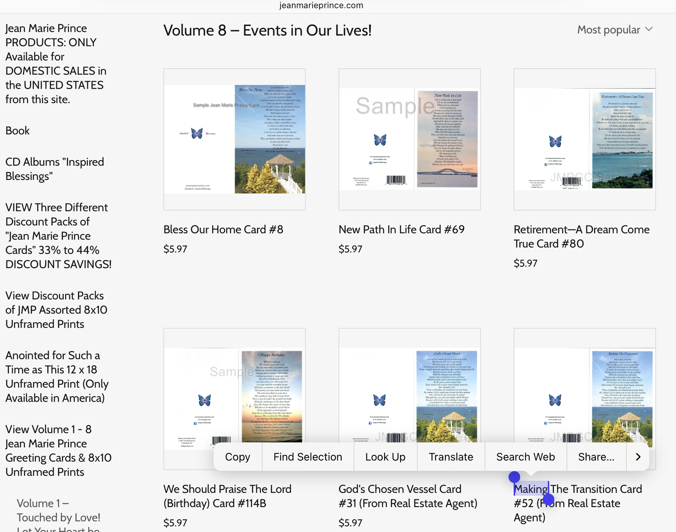Open the Most popular sort dropdown
The image size is (676, 532).
pyautogui.click(x=615, y=30)
